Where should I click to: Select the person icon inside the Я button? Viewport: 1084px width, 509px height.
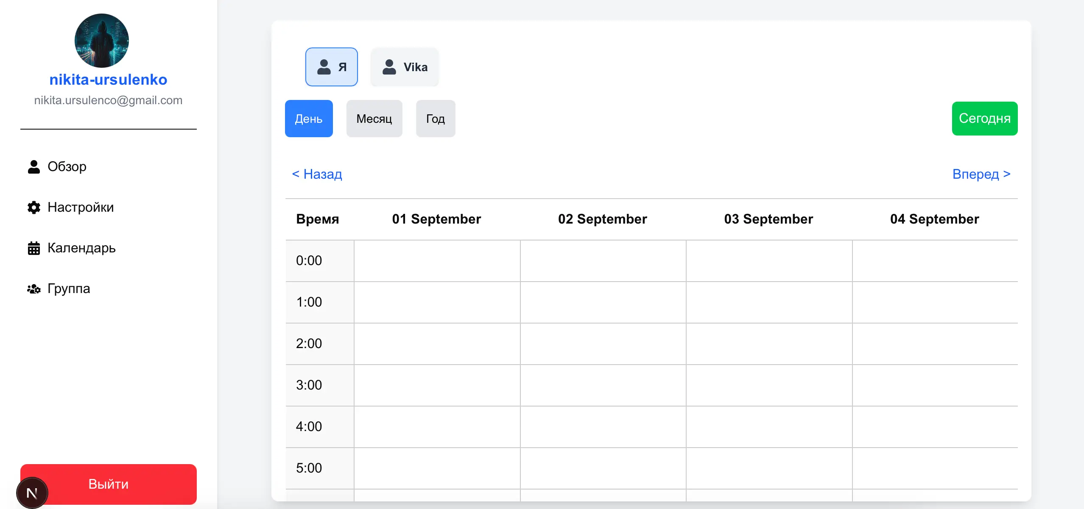pyautogui.click(x=324, y=66)
